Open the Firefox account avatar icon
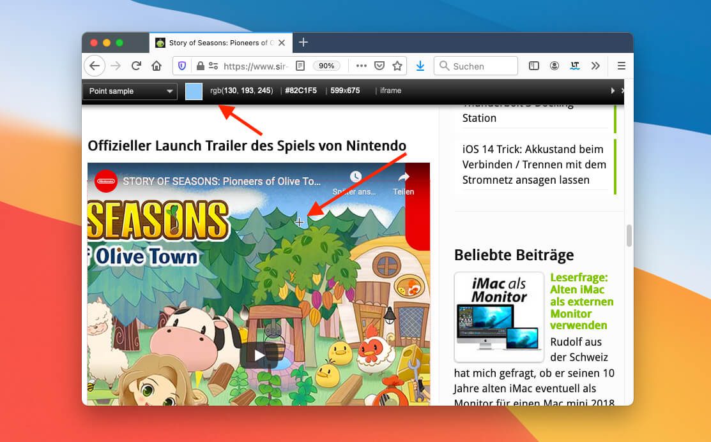 554,66
